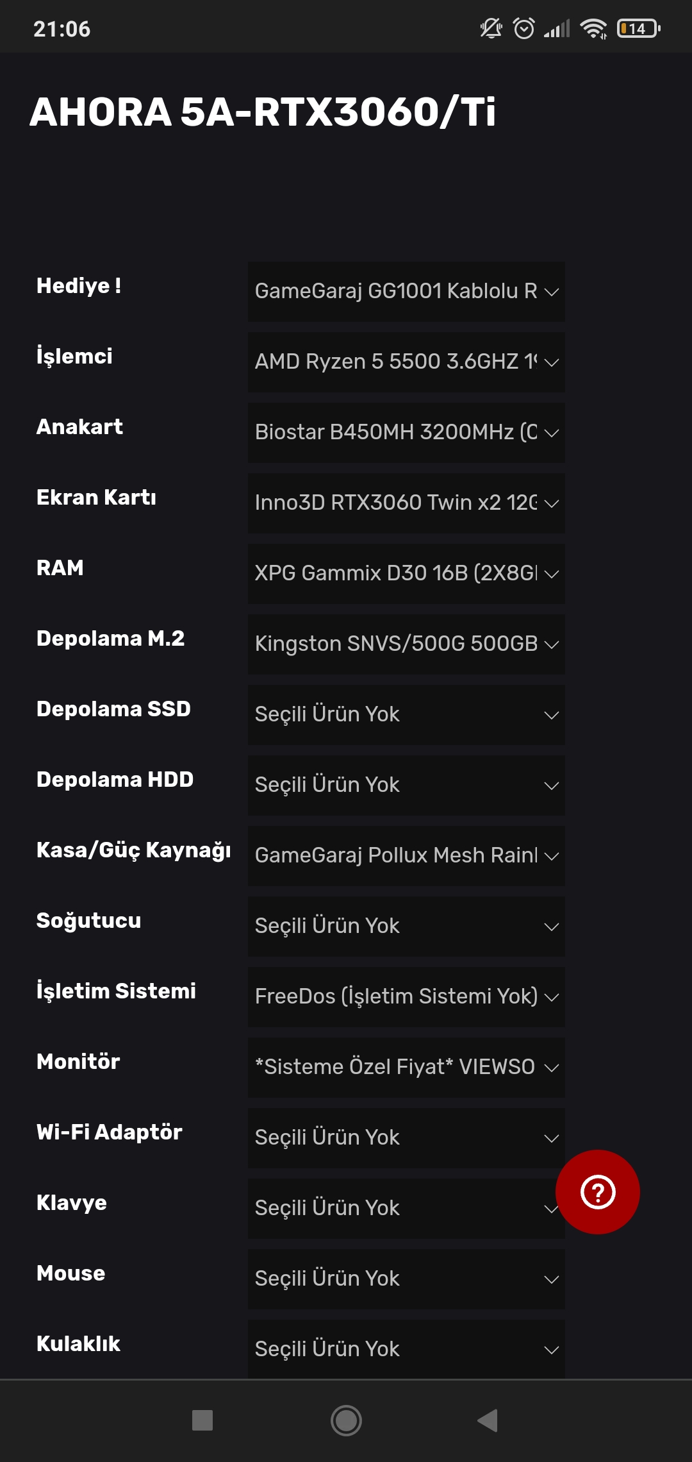Tap the recent apps square icon
The width and height of the screenshot is (692, 1462).
pos(202,1420)
